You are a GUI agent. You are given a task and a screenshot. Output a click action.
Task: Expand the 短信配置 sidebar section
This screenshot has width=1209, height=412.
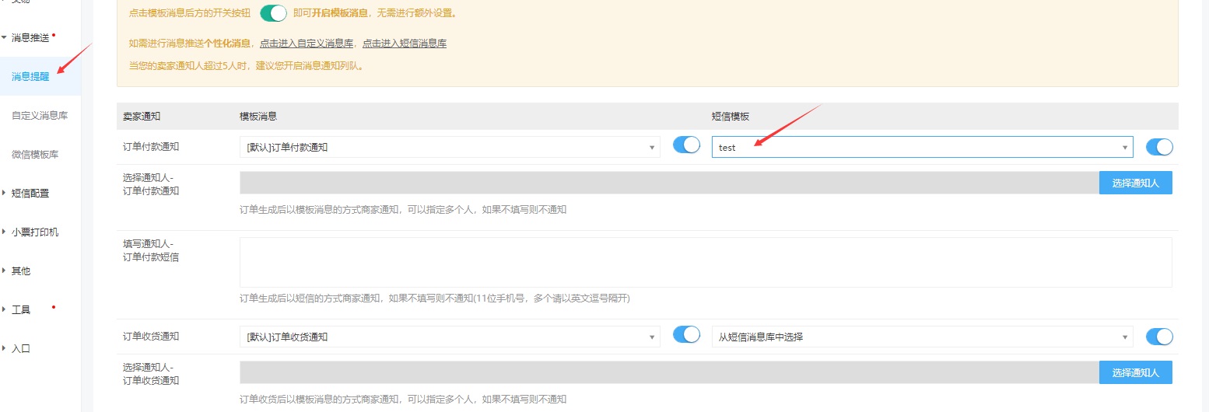click(x=30, y=194)
